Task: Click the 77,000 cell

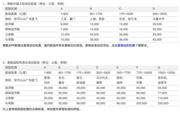Action: [162, 93]
